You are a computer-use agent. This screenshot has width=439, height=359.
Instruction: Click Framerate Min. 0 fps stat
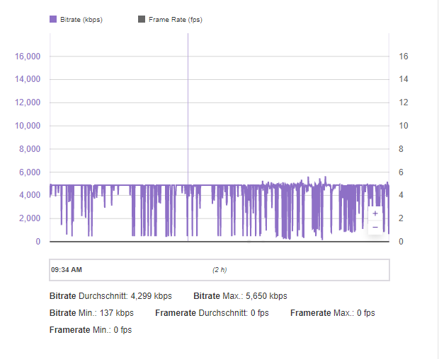91,329
